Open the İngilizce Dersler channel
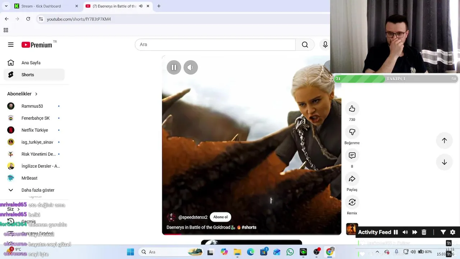Viewport: 460px width, 259px height. pos(34,166)
